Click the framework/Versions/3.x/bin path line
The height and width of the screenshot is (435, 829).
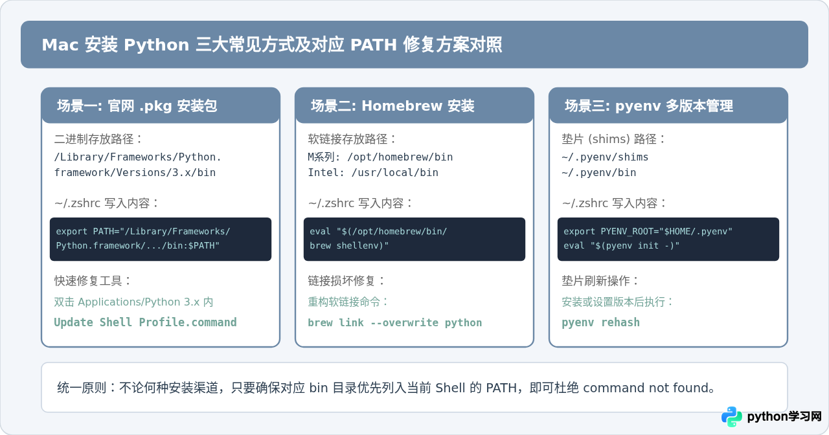point(135,173)
